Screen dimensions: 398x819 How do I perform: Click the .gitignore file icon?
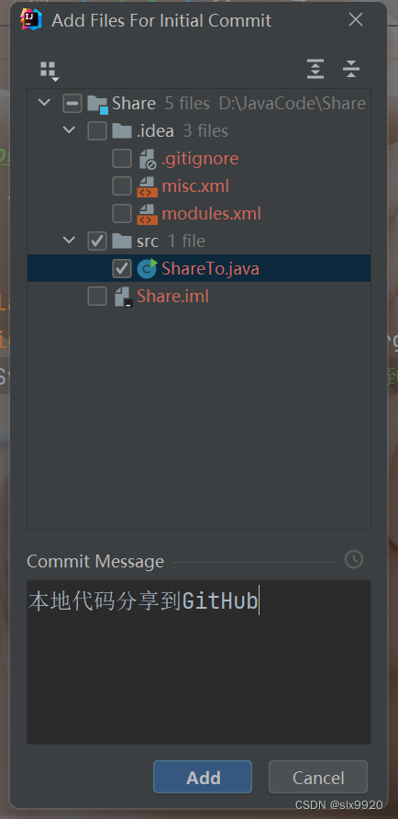click(x=147, y=158)
